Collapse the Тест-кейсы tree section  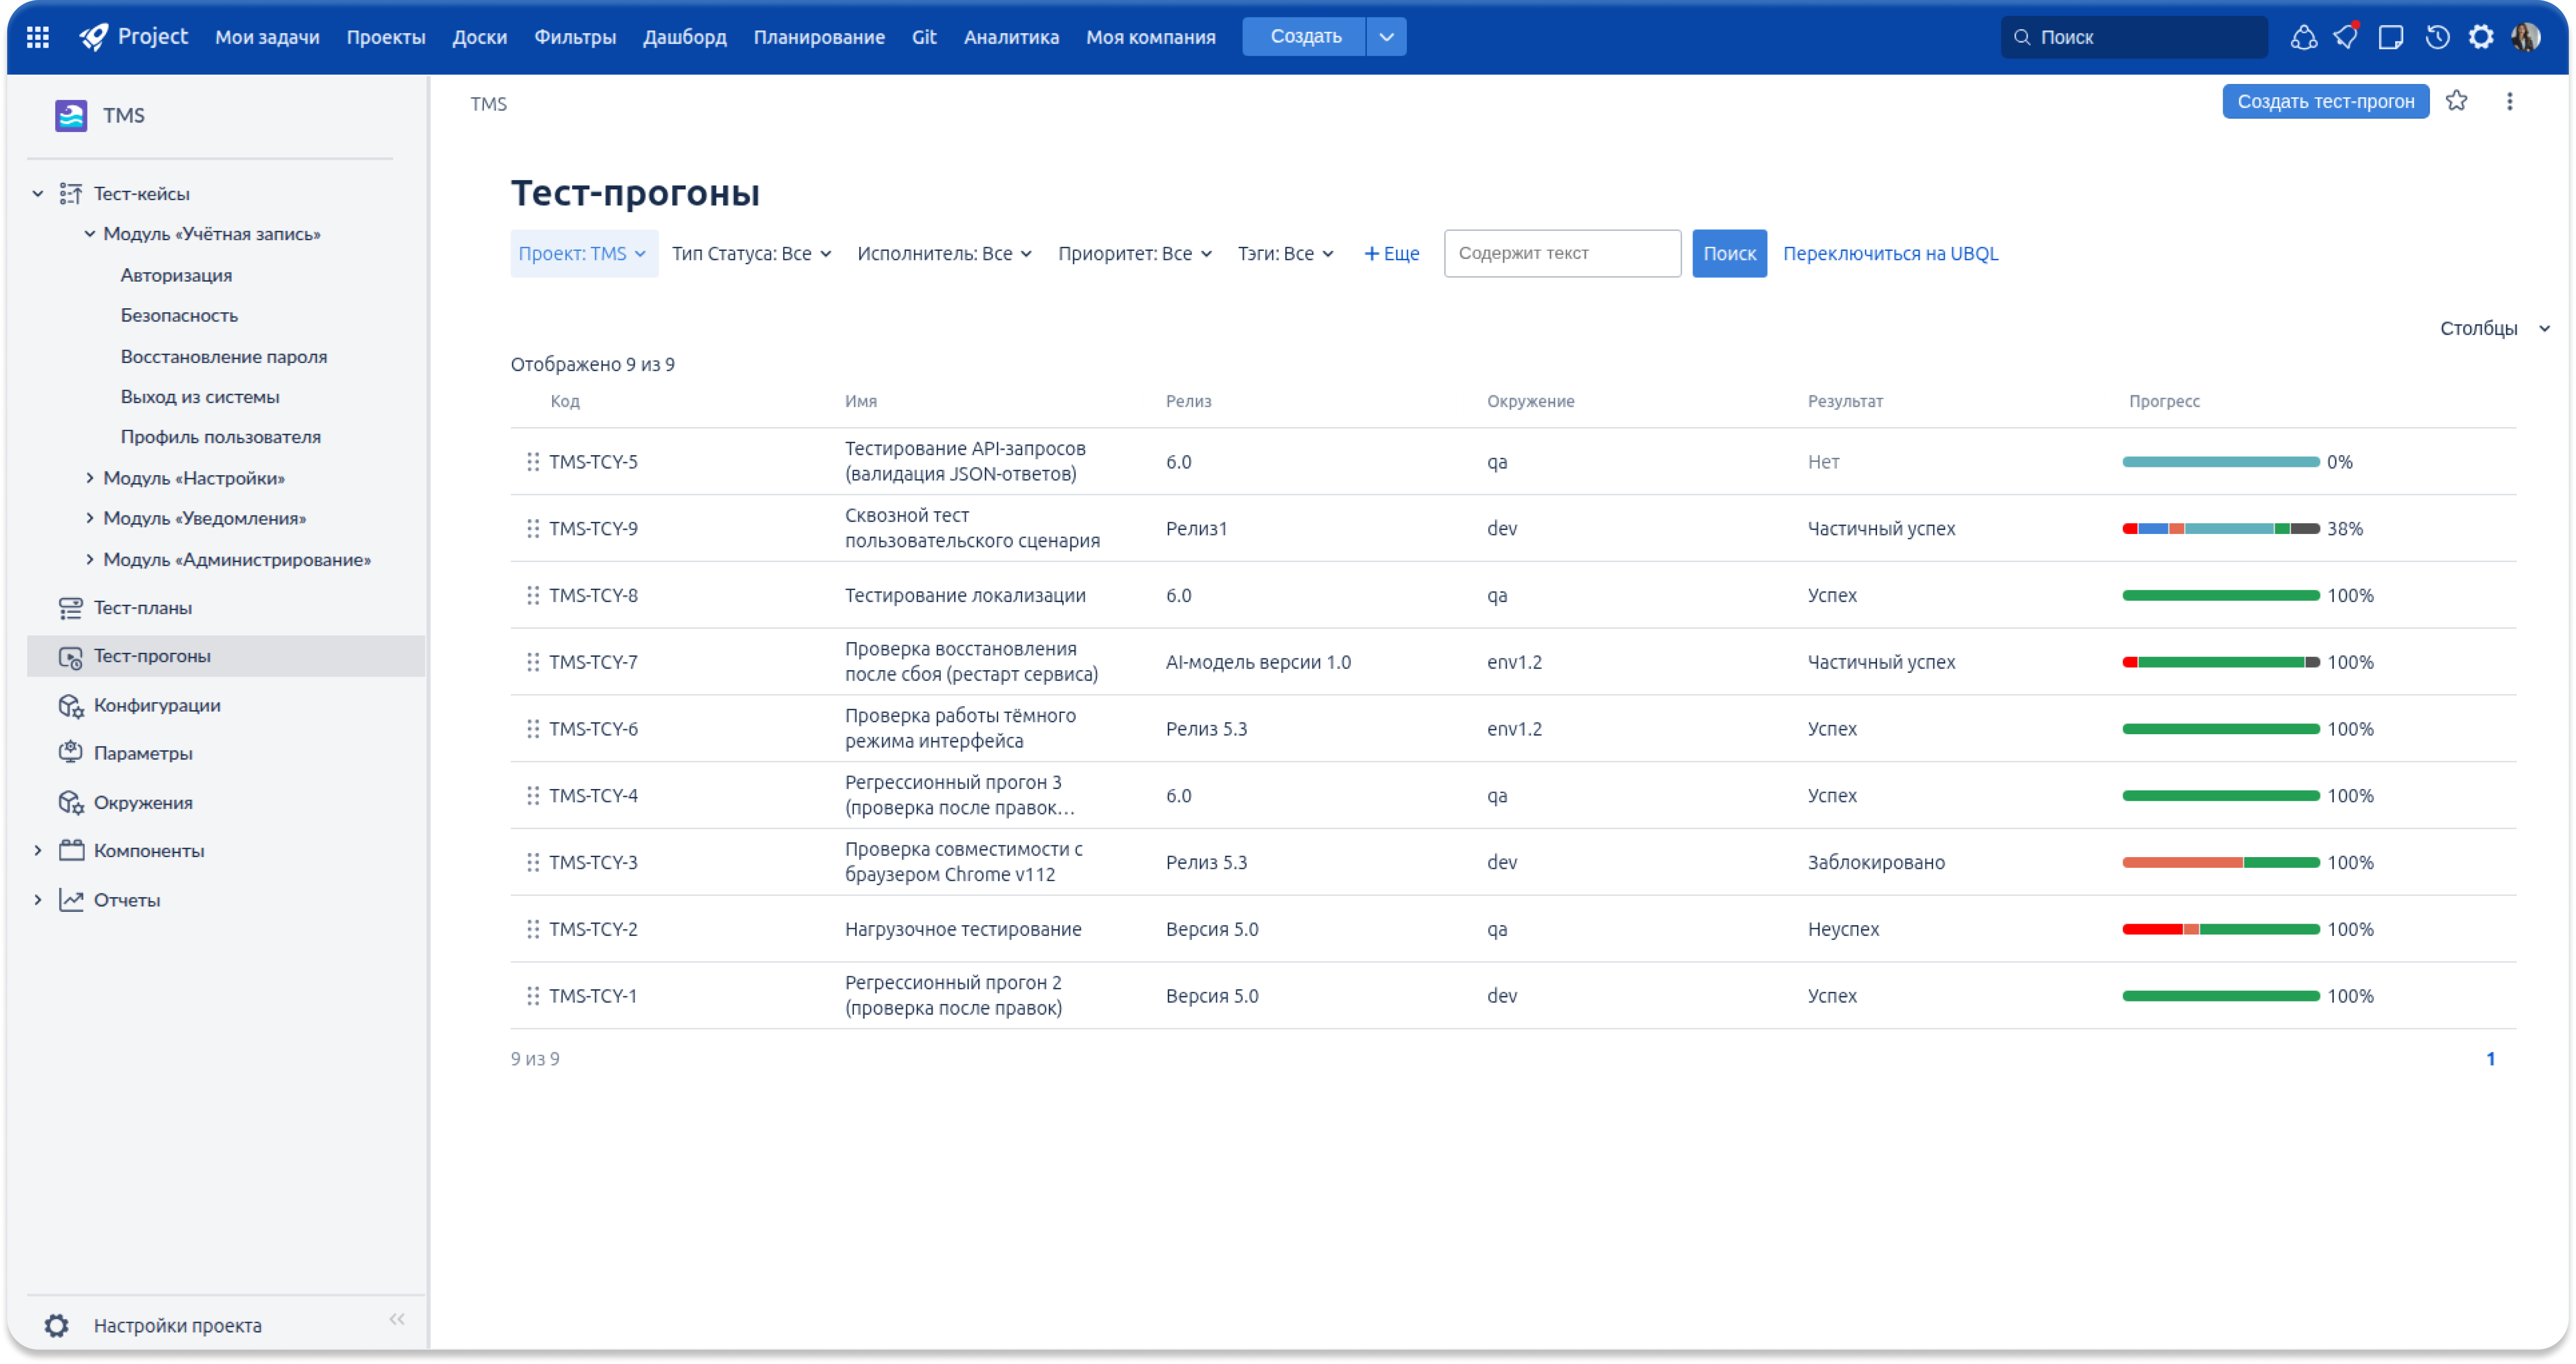coord(38,193)
